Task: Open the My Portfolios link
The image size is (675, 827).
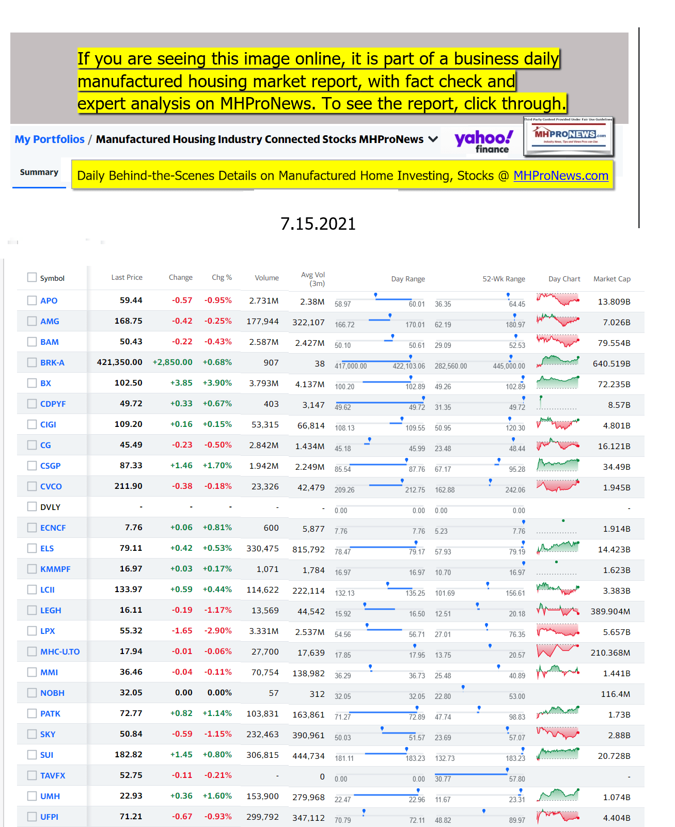Action: (x=50, y=139)
